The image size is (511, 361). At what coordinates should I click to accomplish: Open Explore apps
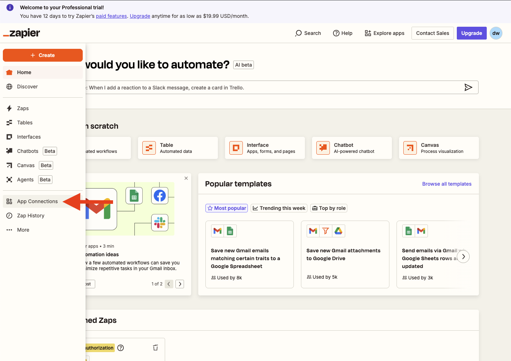(384, 33)
